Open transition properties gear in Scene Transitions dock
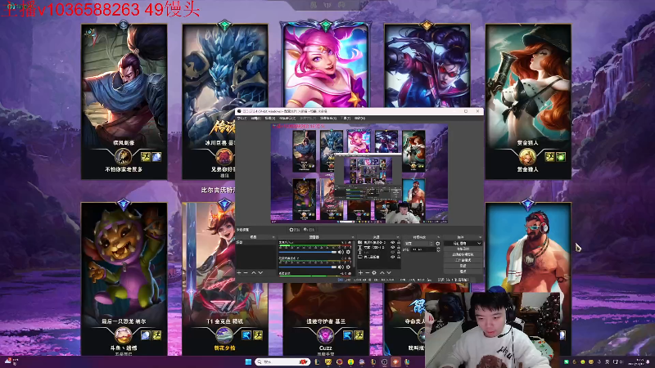The width and height of the screenshot is (655, 368). click(x=438, y=243)
